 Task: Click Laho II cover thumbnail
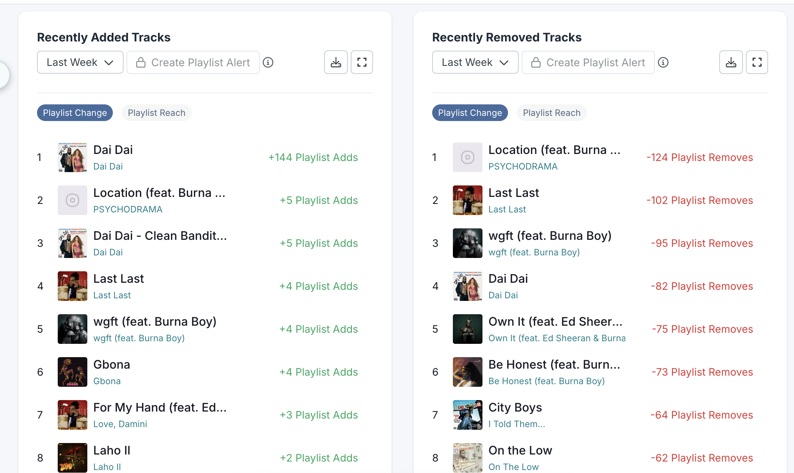pyautogui.click(x=73, y=458)
